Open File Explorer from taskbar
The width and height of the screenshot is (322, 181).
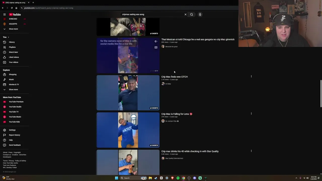[x=150, y=178]
